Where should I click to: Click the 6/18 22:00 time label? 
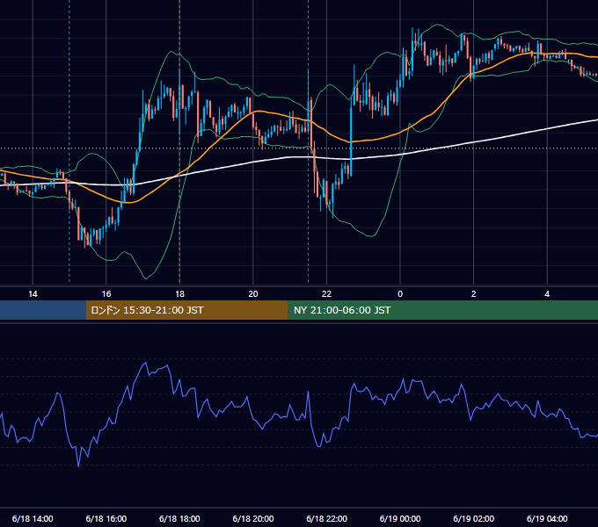click(327, 518)
